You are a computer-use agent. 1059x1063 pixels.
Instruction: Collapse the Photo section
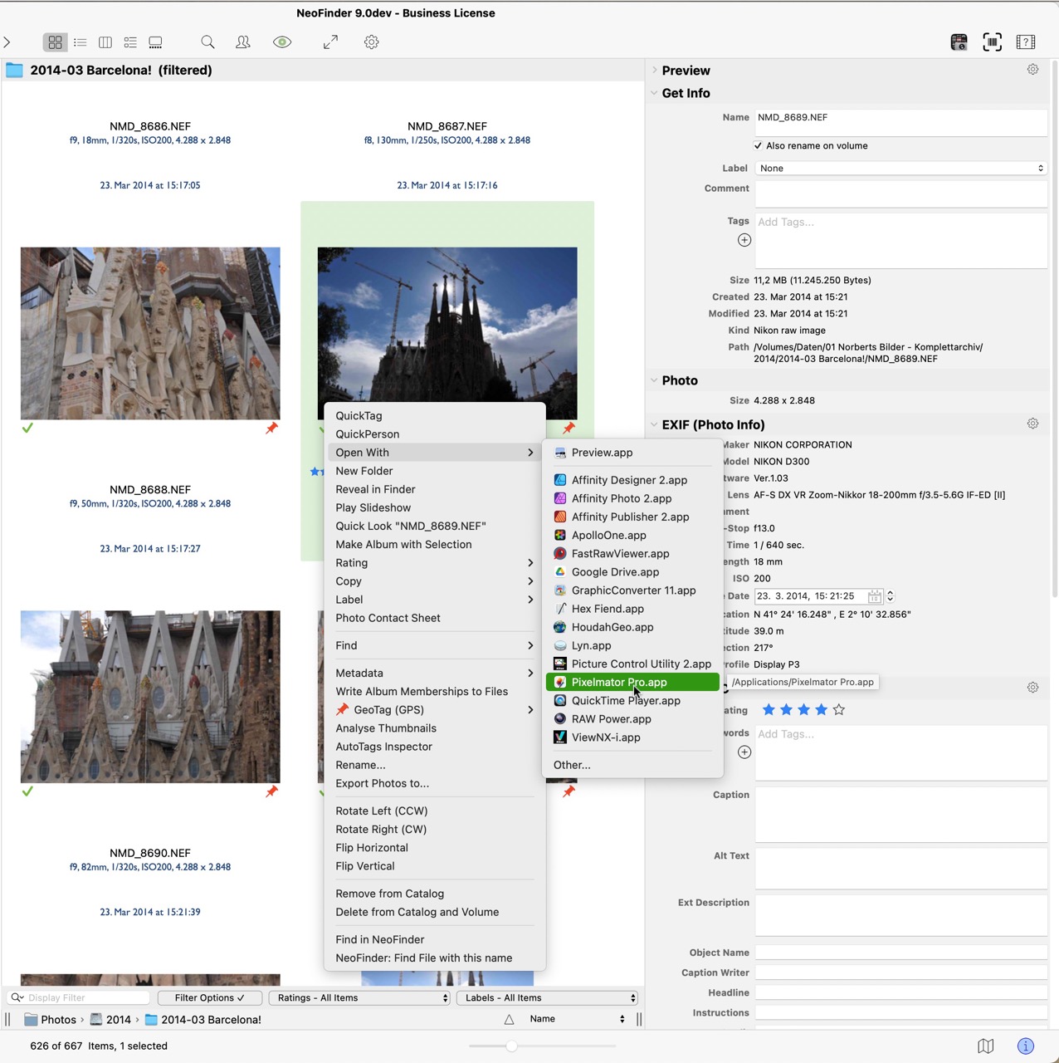(x=655, y=380)
